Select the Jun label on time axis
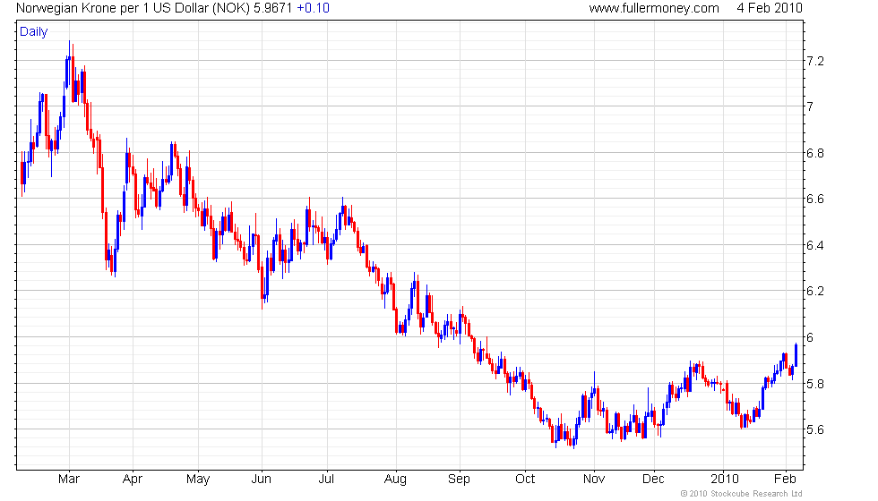The height and width of the screenshot is (501, 878). click(261, 478)
